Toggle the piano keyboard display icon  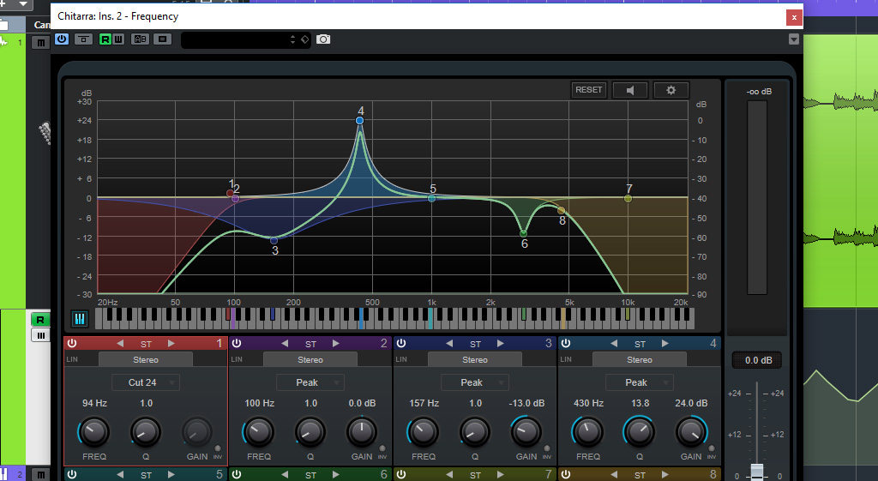pos(80,319)
